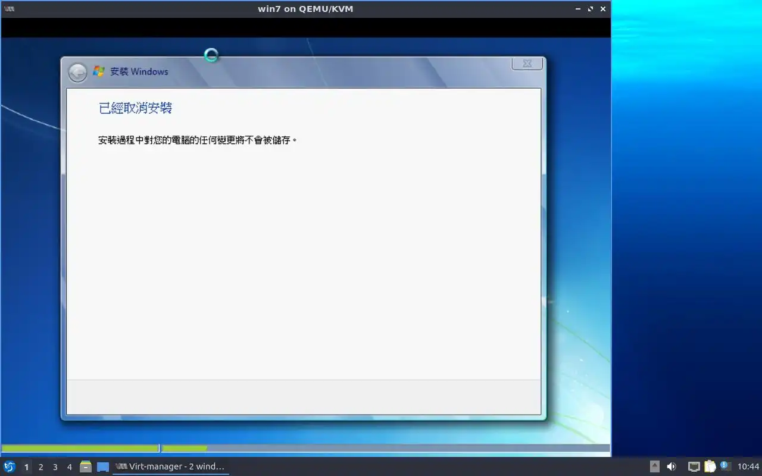
Task: Click the 已經取消安裝 heading
Action: pos(135,108)
